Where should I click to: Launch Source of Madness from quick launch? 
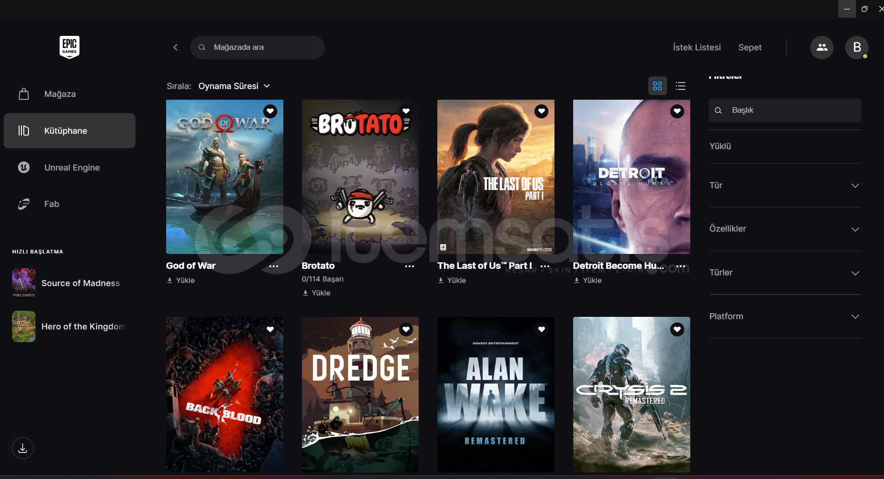pos(81,283)
